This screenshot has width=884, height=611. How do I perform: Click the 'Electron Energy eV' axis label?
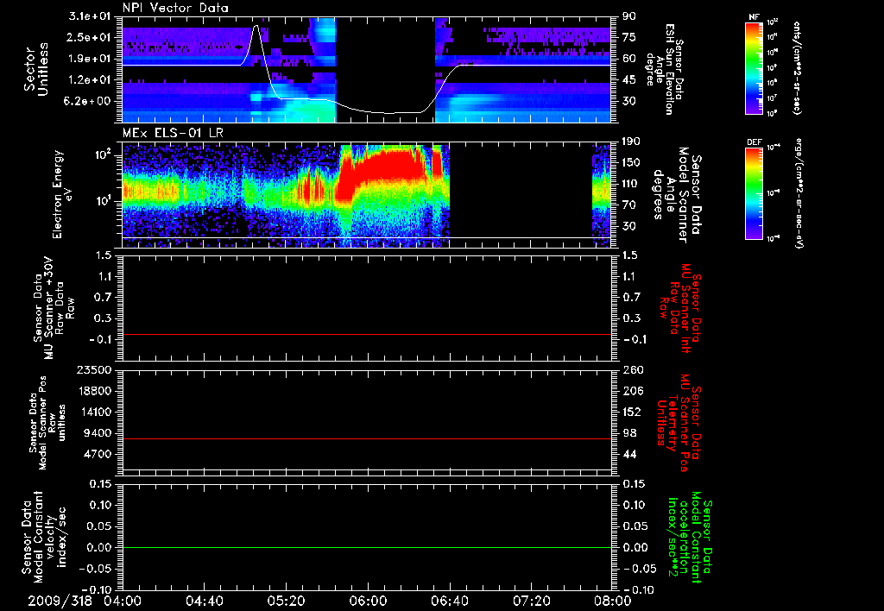point(62,194)
